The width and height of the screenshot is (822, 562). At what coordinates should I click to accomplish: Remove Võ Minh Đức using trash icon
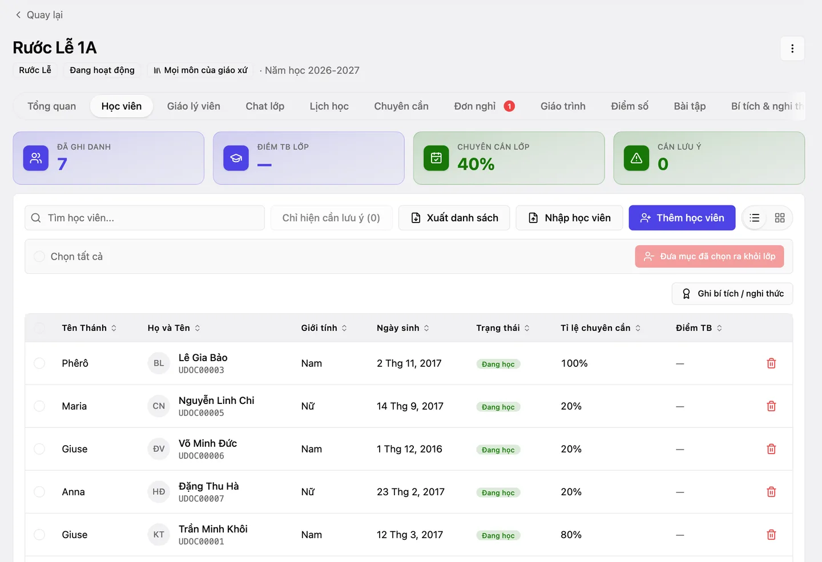(771, 449)
